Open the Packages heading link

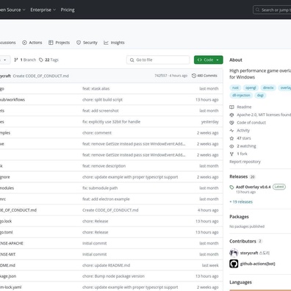pyautogui.click(x=239, y=217)
